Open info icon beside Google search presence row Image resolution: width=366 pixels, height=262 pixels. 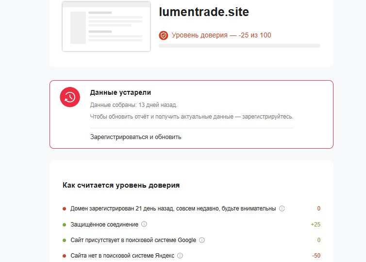202,240
